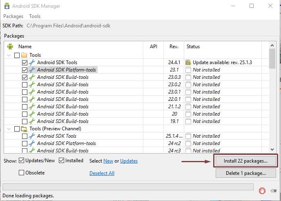The height and width of the screenshot is (201, 281).
Task: Open the Tools menu
Action: click(35, 16)
